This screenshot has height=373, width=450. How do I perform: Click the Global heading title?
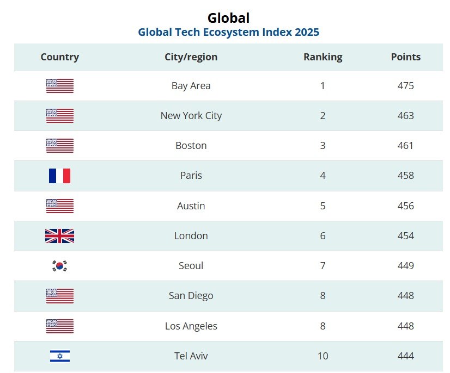point(228,18)
